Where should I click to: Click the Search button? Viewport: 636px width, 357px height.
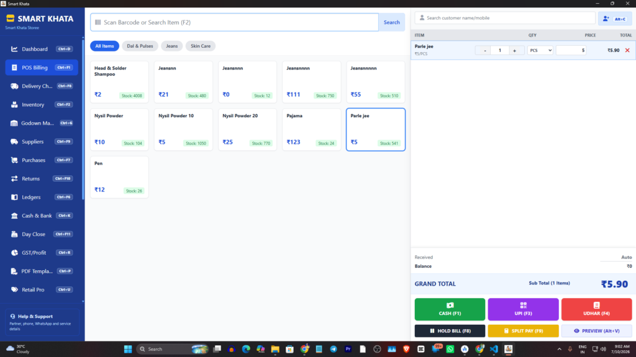tap(391, 22)
